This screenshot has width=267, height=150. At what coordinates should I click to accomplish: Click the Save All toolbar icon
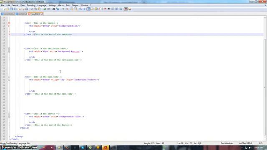(x=15, y=9)
